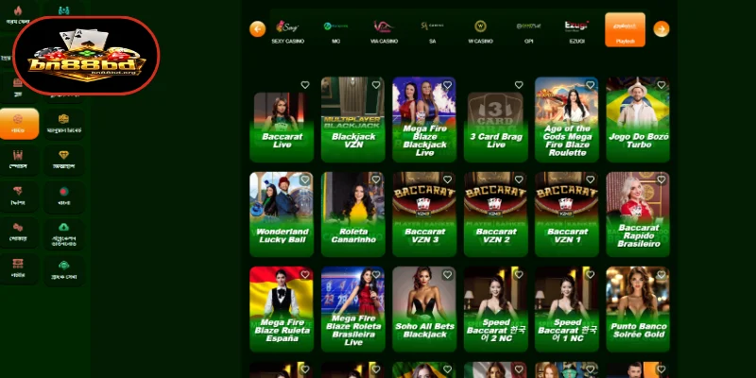Image resolution: width=756 pixels, height=378 pixels.
Task: Launch Speed Baccarat 1 NC table
Action: click(x=567, y=309)
